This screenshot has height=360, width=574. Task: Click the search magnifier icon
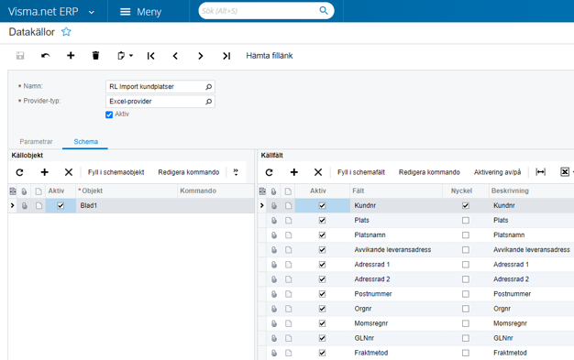pos(324,11)
